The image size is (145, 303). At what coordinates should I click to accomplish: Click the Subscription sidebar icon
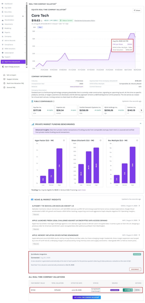tap(2, 53)
